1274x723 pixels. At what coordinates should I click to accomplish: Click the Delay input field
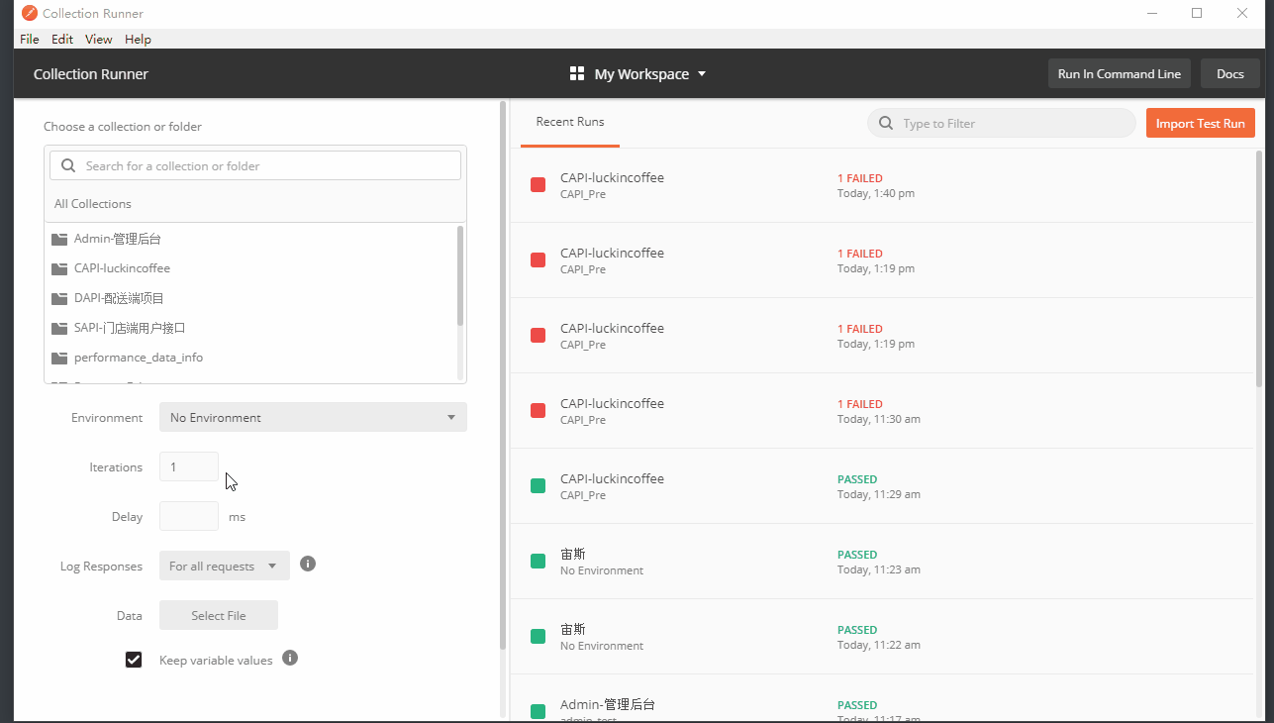(x=189, y=516)
